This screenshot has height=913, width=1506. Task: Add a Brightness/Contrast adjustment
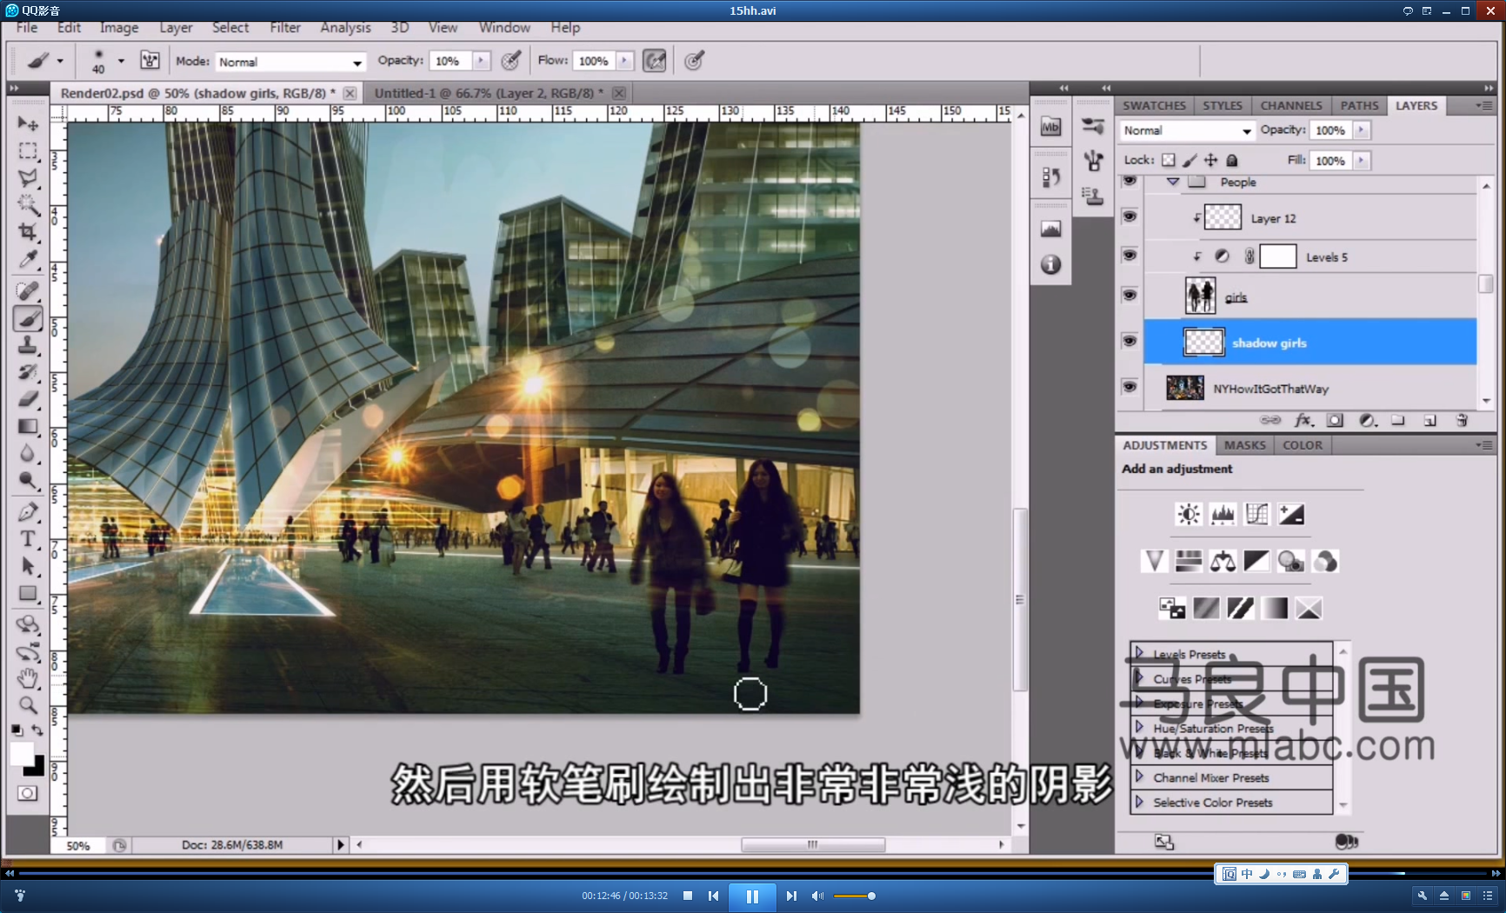1188,514
